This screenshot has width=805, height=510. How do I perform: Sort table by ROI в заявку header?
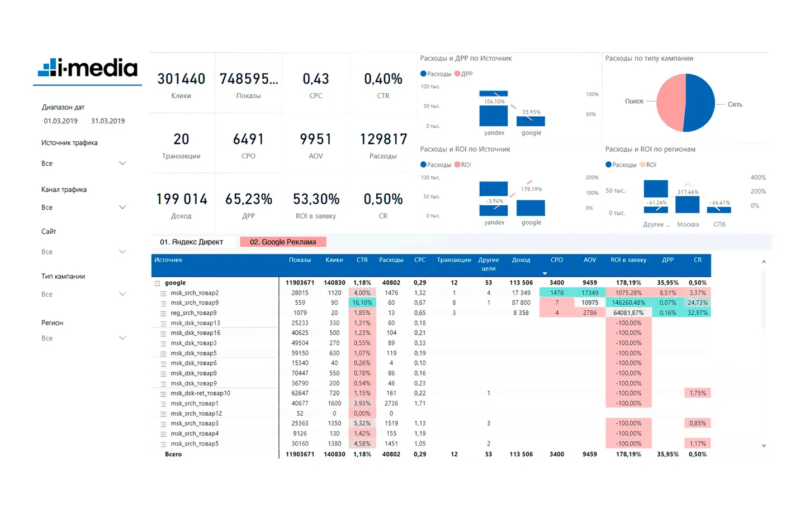point(628,260)
